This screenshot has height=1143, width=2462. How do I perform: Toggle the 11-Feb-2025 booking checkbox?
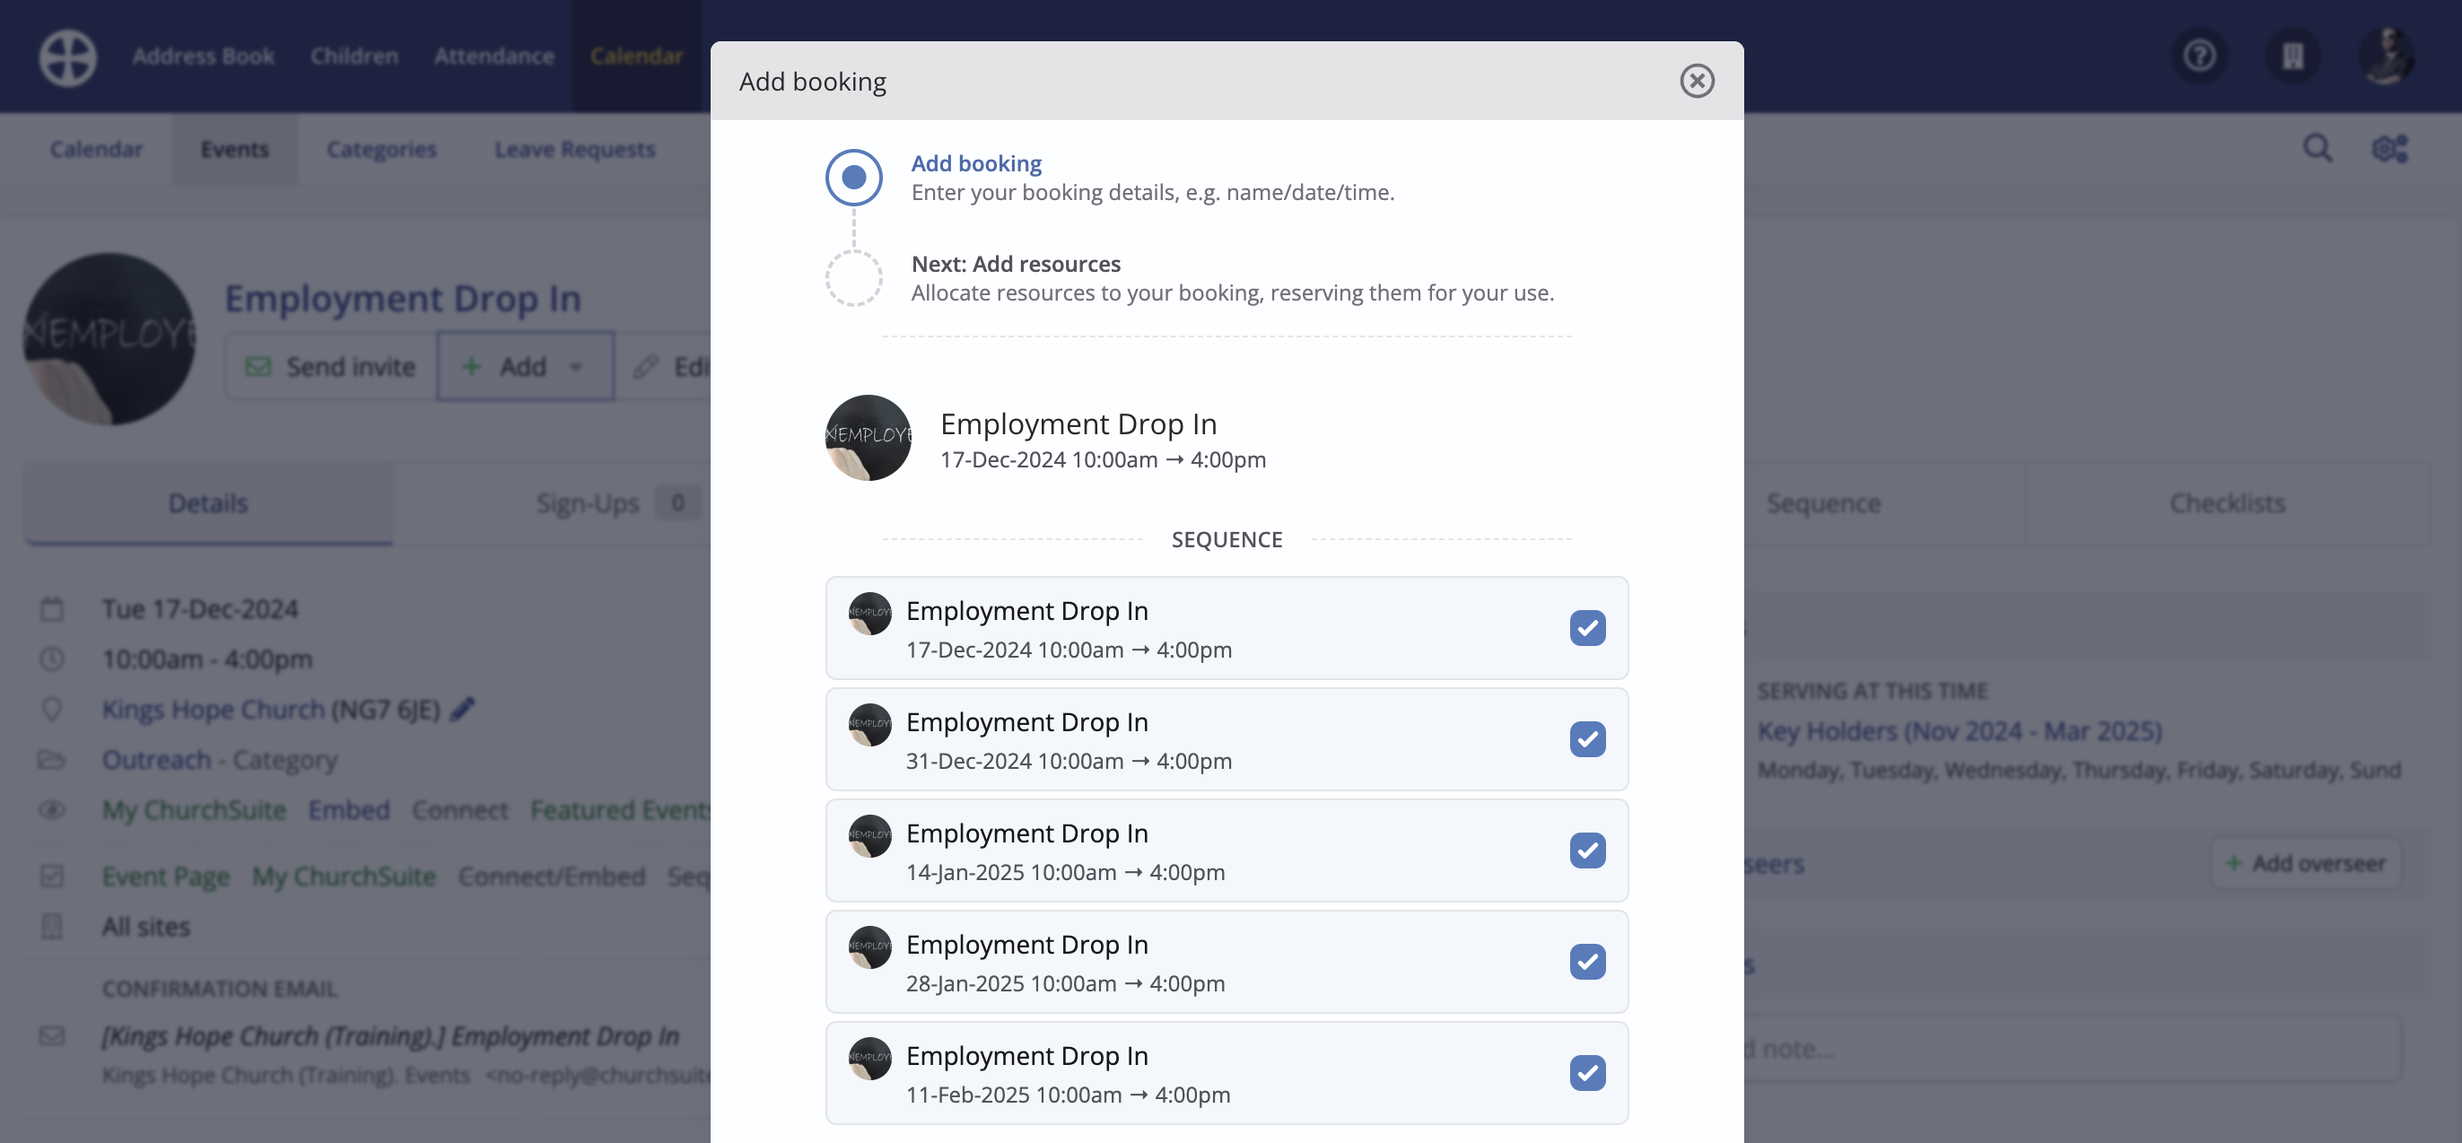coord(1586,1072)
